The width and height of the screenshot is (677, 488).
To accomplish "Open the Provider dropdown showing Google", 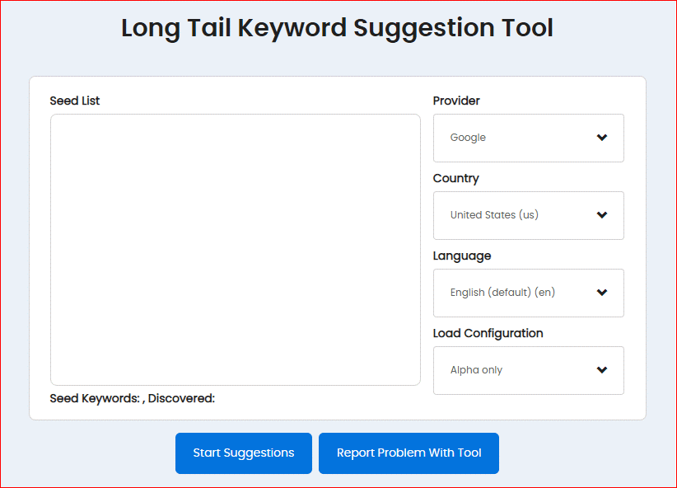I will (529, 138).
